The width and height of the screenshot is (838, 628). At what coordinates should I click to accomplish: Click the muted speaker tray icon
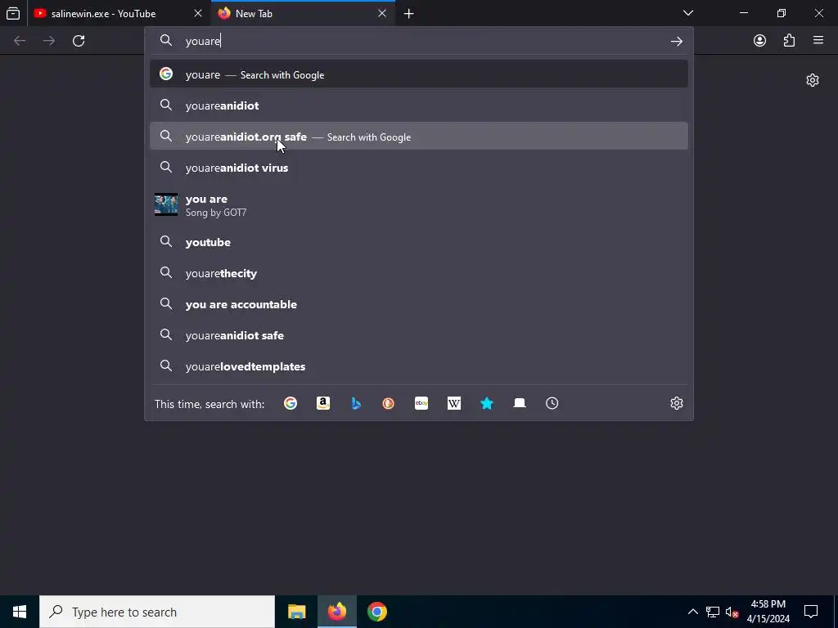pyautogui.click(x=732, y=612)
